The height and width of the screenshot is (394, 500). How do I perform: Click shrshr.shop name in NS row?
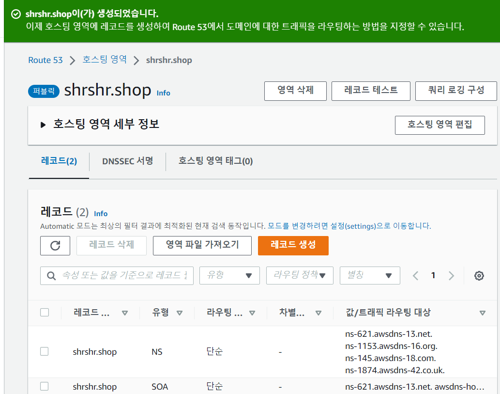pyautogui.click(x=95, y=352)
